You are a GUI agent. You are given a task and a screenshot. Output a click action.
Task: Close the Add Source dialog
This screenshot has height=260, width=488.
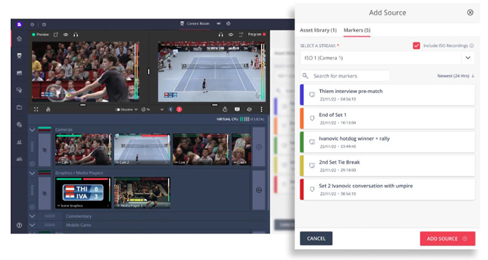pos(470,12)
